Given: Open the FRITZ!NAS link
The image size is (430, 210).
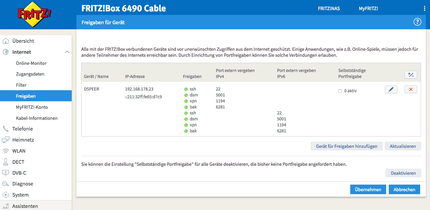Looking at the screenshot, I should [329, 9].
